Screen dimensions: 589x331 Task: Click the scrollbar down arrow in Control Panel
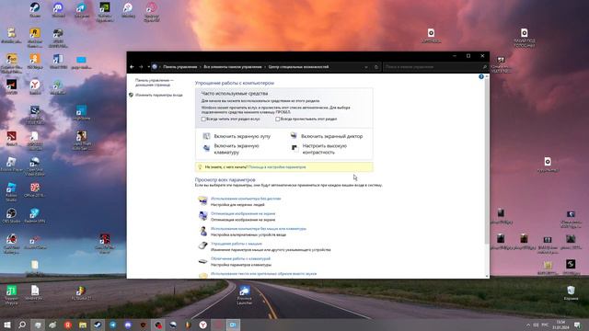[487, 276]
